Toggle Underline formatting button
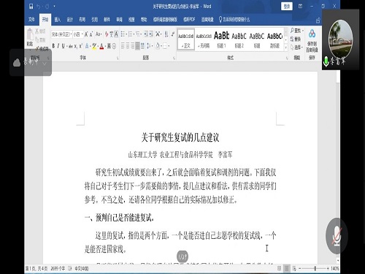The width and height of the screenshot is (365, 274). click(64, 46)
